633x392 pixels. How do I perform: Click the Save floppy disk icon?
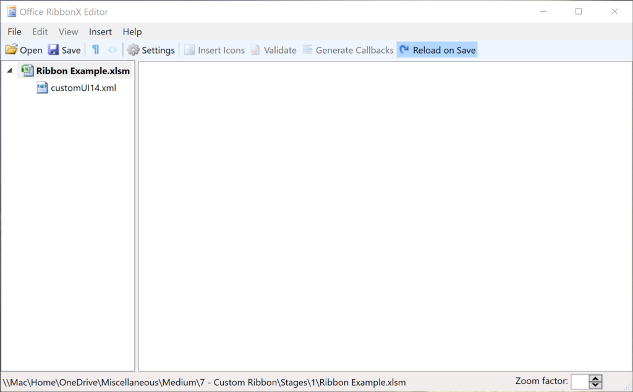(x=54, y=50)
